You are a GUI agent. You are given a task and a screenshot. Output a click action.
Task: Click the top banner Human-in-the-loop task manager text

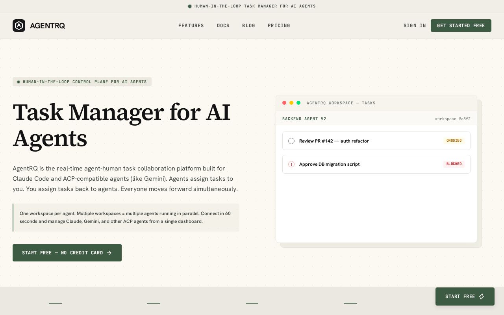255,6
